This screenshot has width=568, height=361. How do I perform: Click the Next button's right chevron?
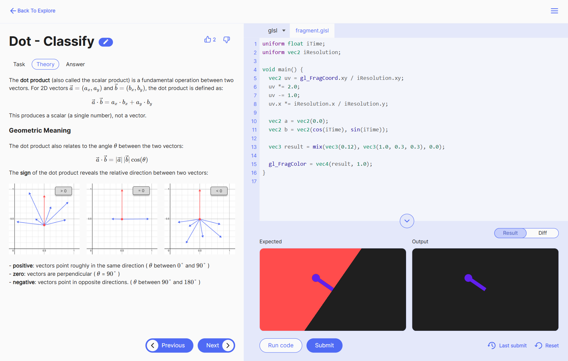tap(228, 345)
